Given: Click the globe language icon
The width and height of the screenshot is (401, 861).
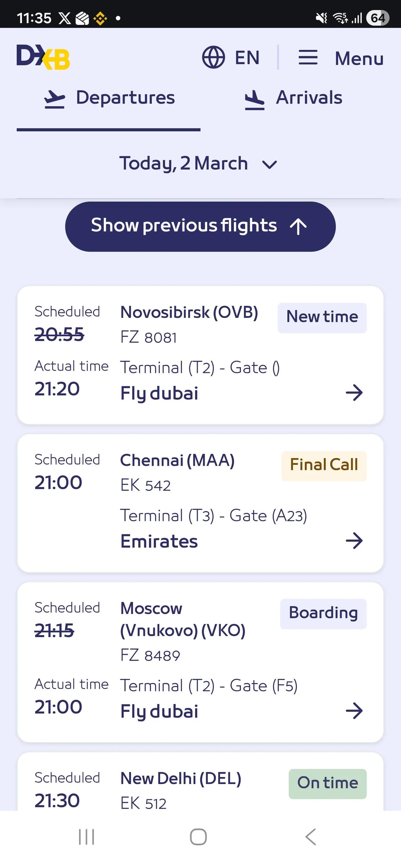Looking at the screenshot, I should click(213, 57).
